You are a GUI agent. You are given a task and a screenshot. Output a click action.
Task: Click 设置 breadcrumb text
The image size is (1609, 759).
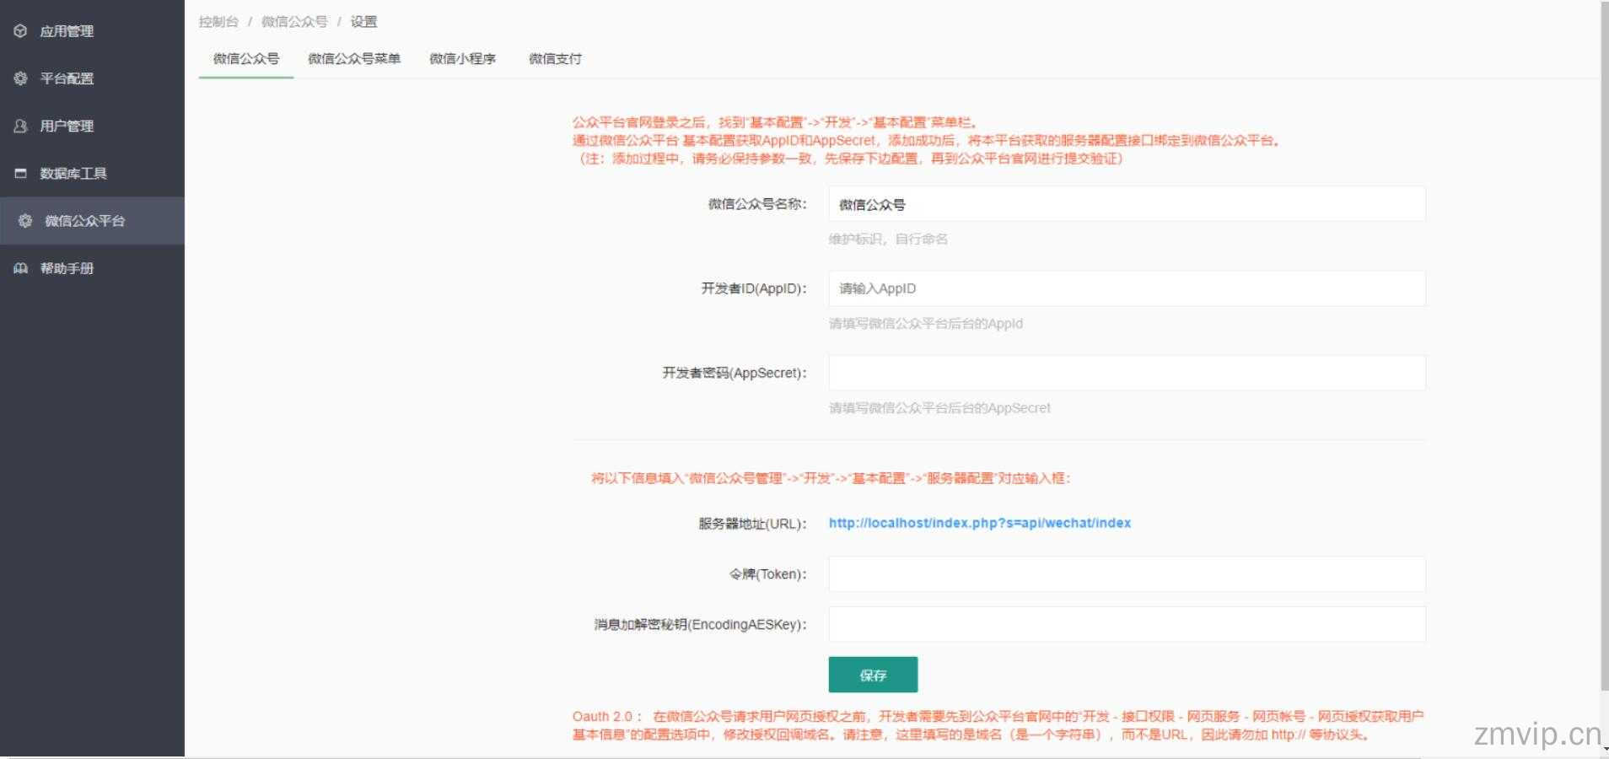coord(363,22)
